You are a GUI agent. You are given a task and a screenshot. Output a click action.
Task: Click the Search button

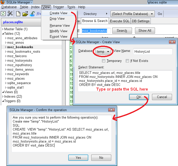pyautogui.click(x=122, y=31)
